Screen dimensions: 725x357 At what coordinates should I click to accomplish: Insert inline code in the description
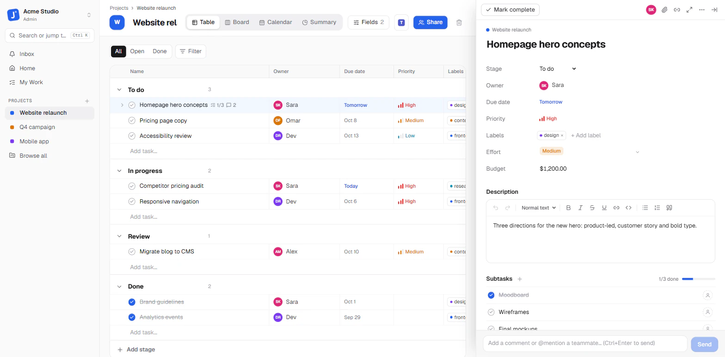click(628, 208)
